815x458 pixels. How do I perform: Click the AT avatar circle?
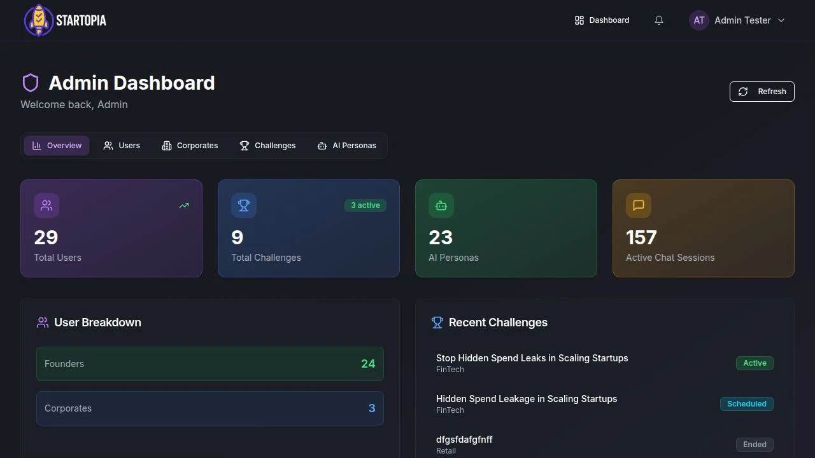(x=699, y=20)
